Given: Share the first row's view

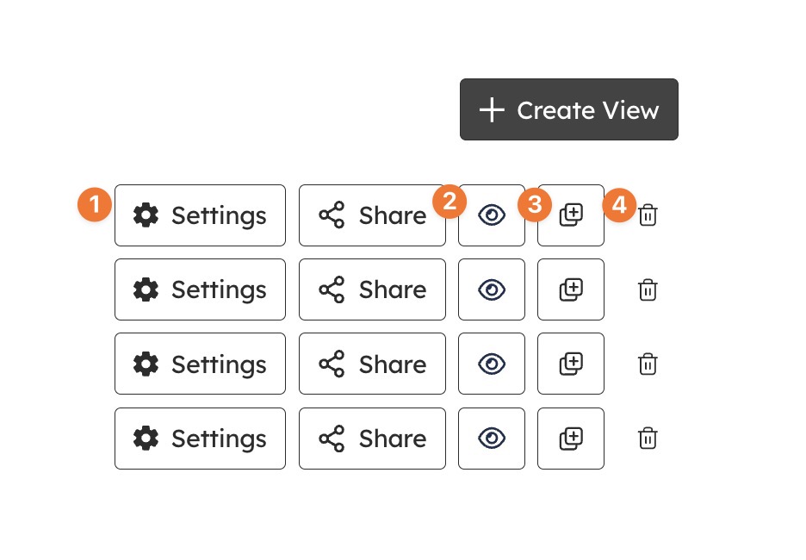Looking at the screenshot, I should click(372, 215).
